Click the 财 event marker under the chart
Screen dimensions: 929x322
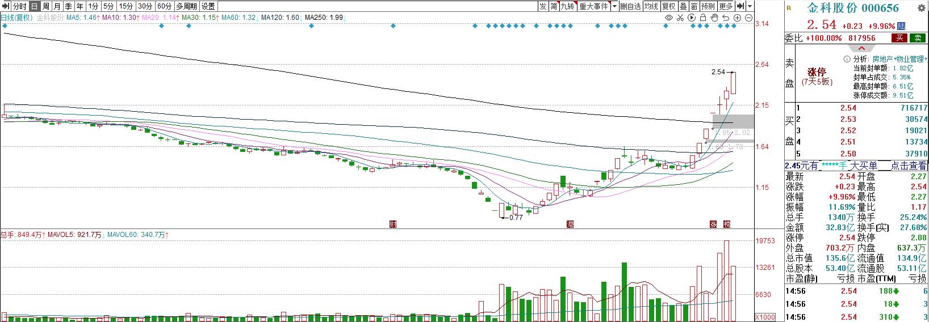392,224
